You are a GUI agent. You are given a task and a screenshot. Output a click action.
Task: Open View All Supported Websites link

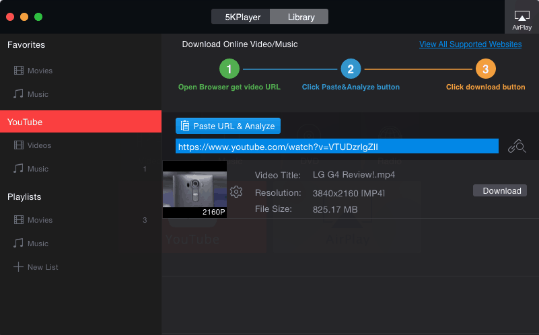coord(470,44)
